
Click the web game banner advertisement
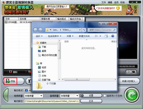pyautogui.click(x=70, y=10)
